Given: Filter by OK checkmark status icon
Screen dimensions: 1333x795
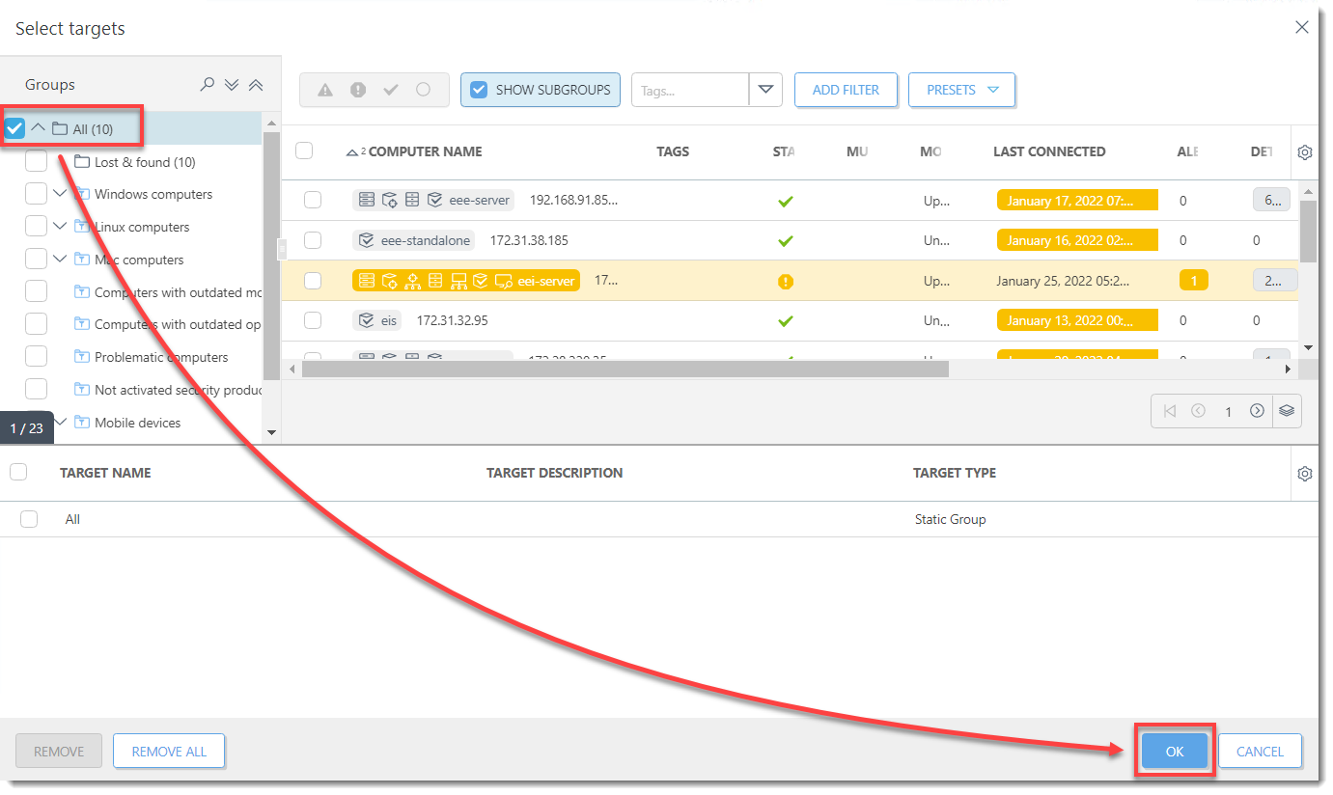Looking at the screenshot, I should pos(391,90).
